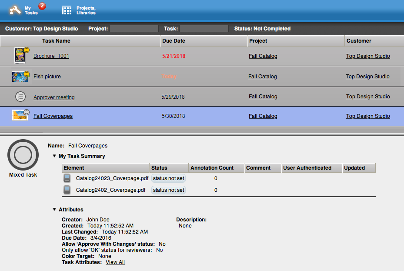Open the Brochure_1001 task link
404x271 pixels.
[x=51, y=56]
